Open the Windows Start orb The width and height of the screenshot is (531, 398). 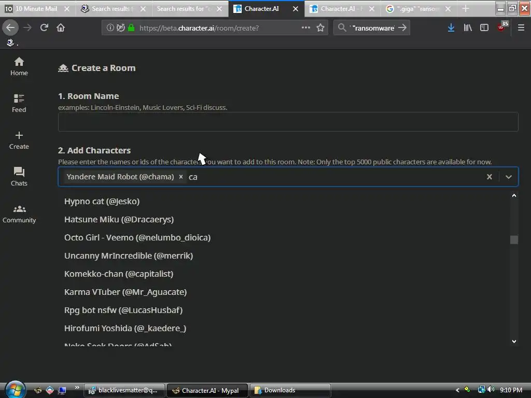coord(15,390)
